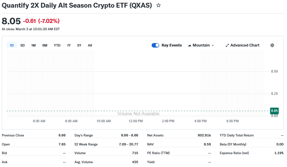The image size is (287, 167).
Task: Click the Mountain chart type icon
Action: coord(190,45)
